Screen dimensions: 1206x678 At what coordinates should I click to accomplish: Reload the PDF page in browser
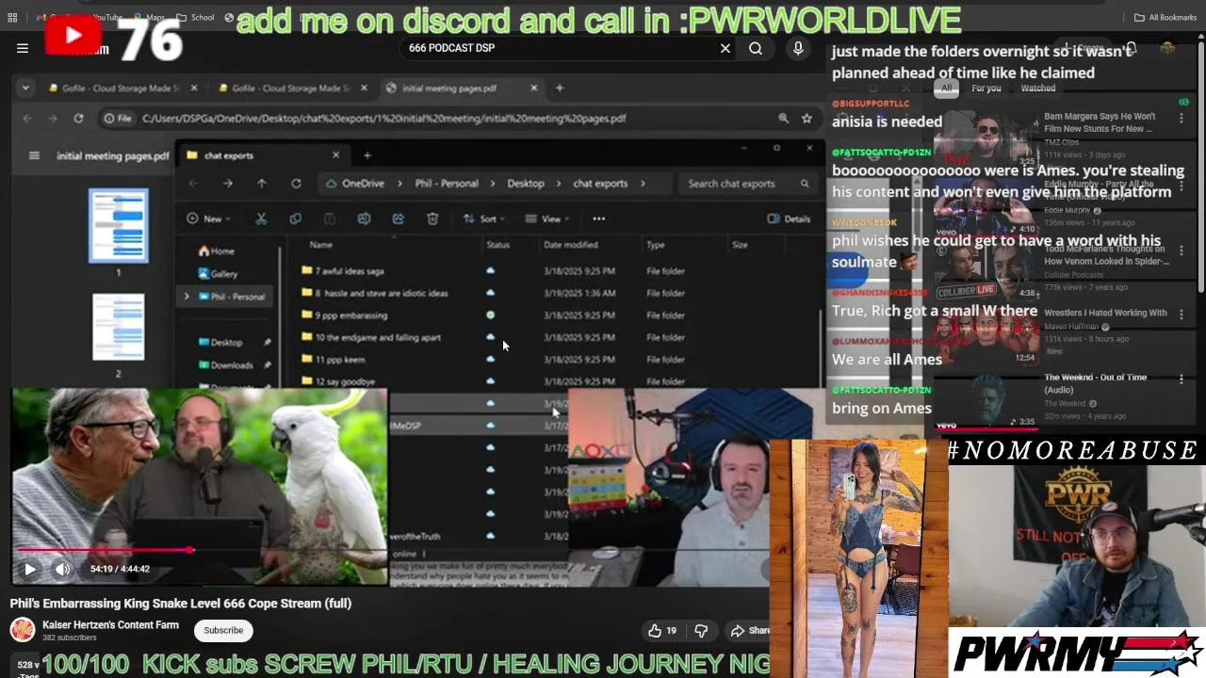click(x=78, y=118)
